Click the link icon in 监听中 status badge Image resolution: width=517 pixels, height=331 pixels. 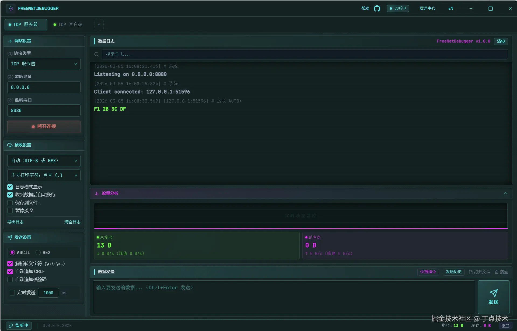pyautogui.click(x=11, y=326)
